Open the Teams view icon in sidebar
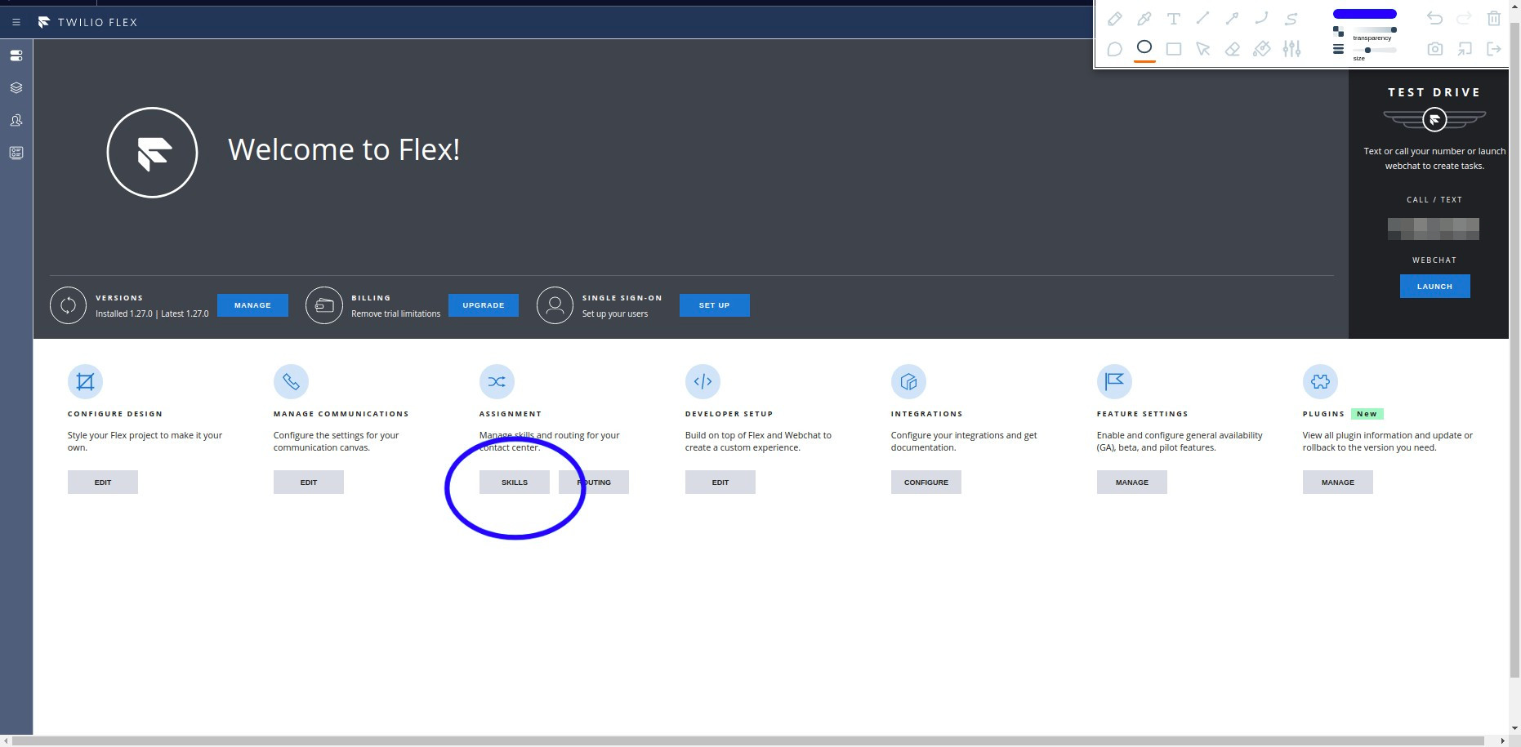 (x=16, y=120)
